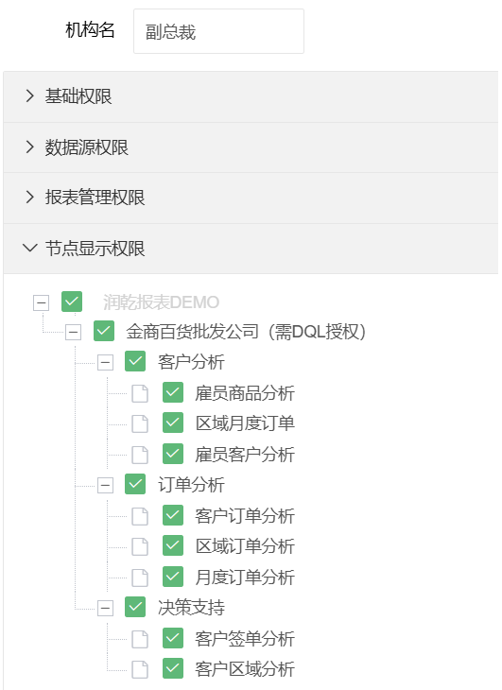This screenshot has width=502, height=690.
Task: Select the document icon for 月度订单分析
Action: 140,578
